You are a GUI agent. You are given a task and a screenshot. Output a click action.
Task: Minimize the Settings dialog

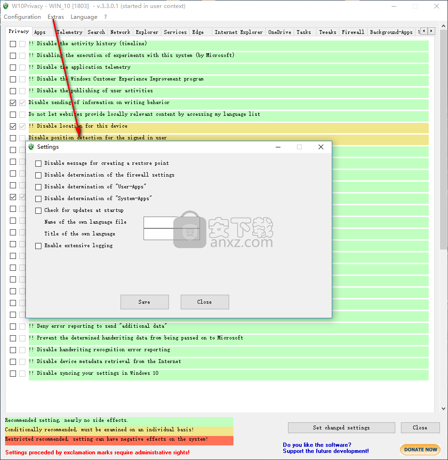[278, 147]
